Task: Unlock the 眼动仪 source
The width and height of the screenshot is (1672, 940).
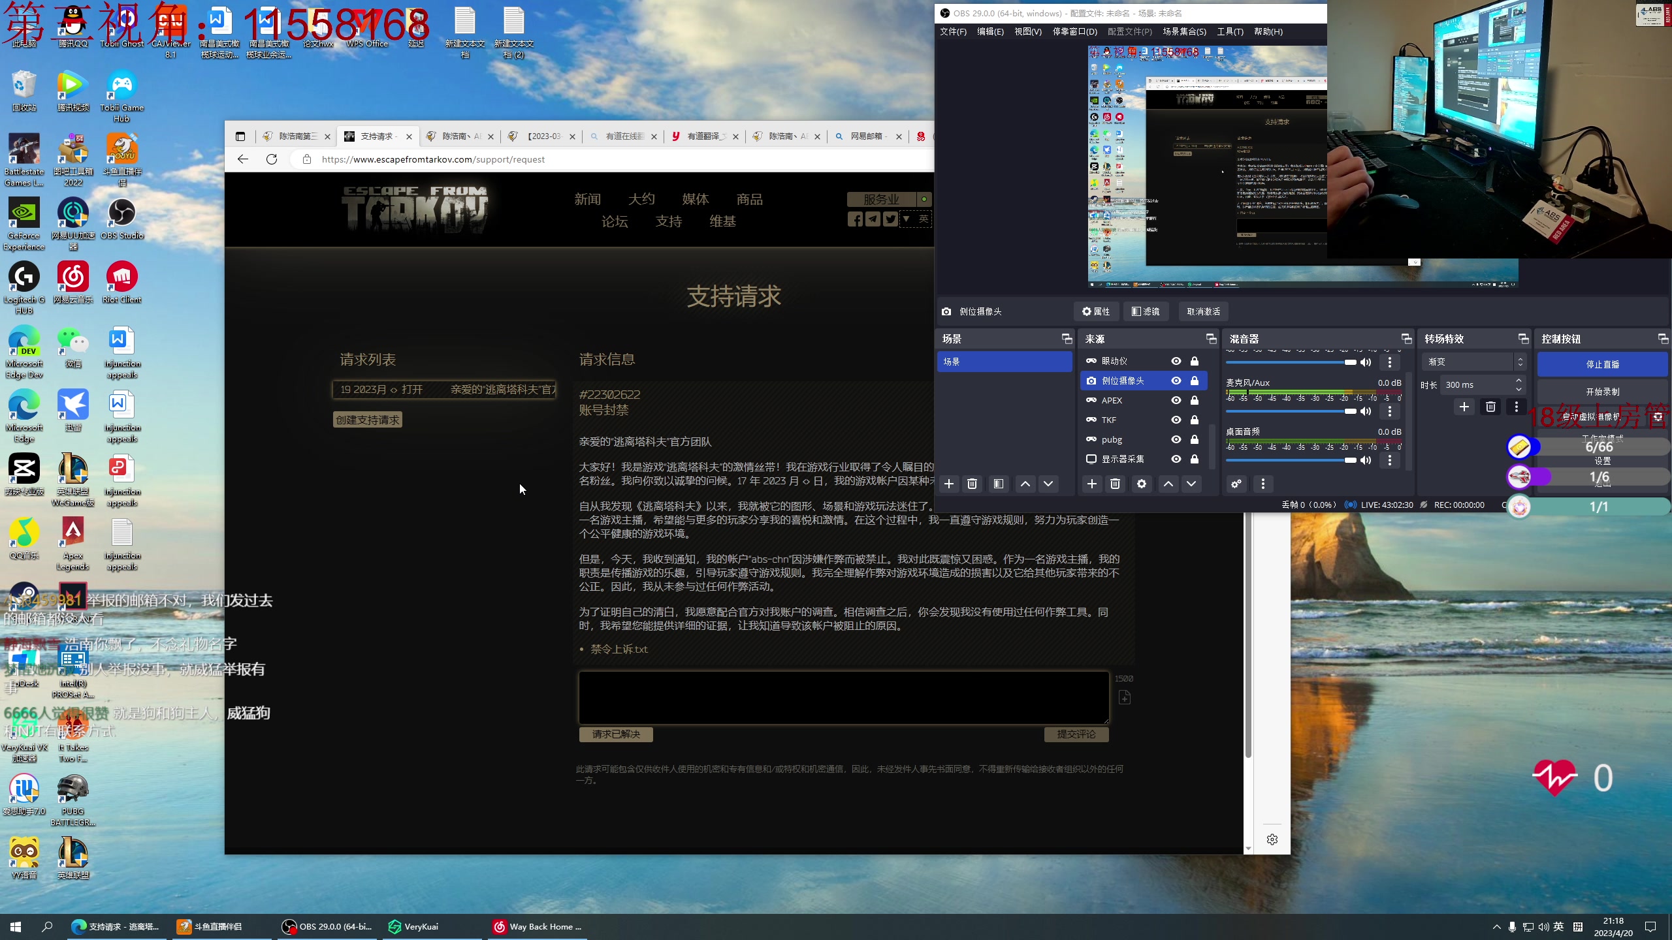Action: tap(1195, 361)
